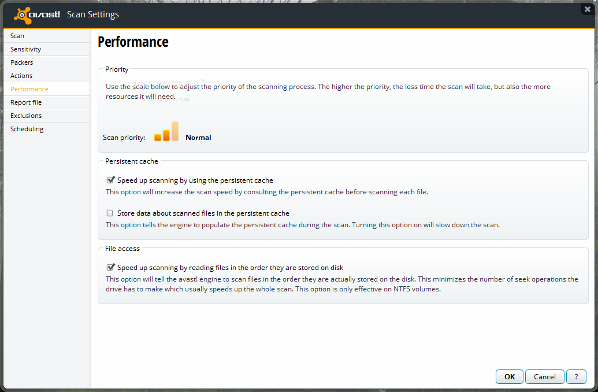598x392 pixels.
Task: Confirm settings with the OK button
Action: click(x=510, y=377)
